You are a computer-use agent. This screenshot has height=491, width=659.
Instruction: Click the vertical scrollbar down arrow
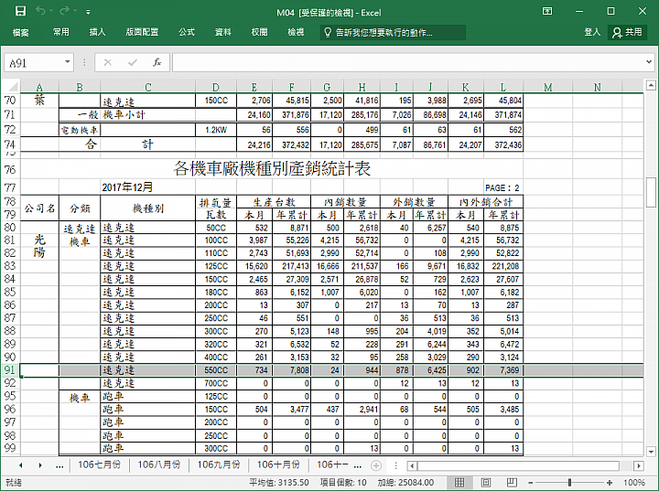[x=651, y=452]
